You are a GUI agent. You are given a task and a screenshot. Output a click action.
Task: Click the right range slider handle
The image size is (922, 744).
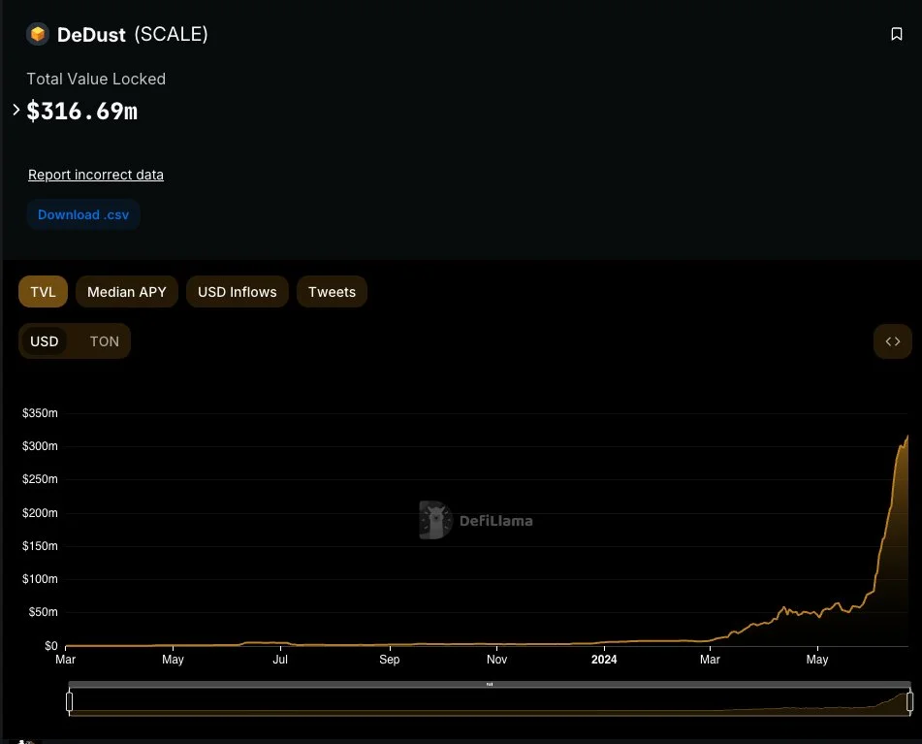909,701
